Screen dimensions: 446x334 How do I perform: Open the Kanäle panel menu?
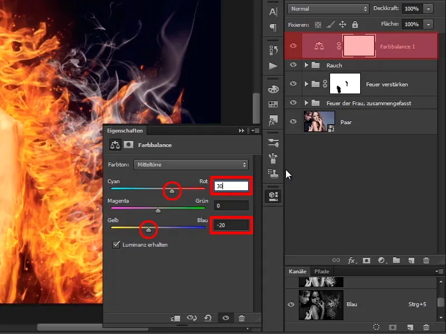[x=439, y=271]
